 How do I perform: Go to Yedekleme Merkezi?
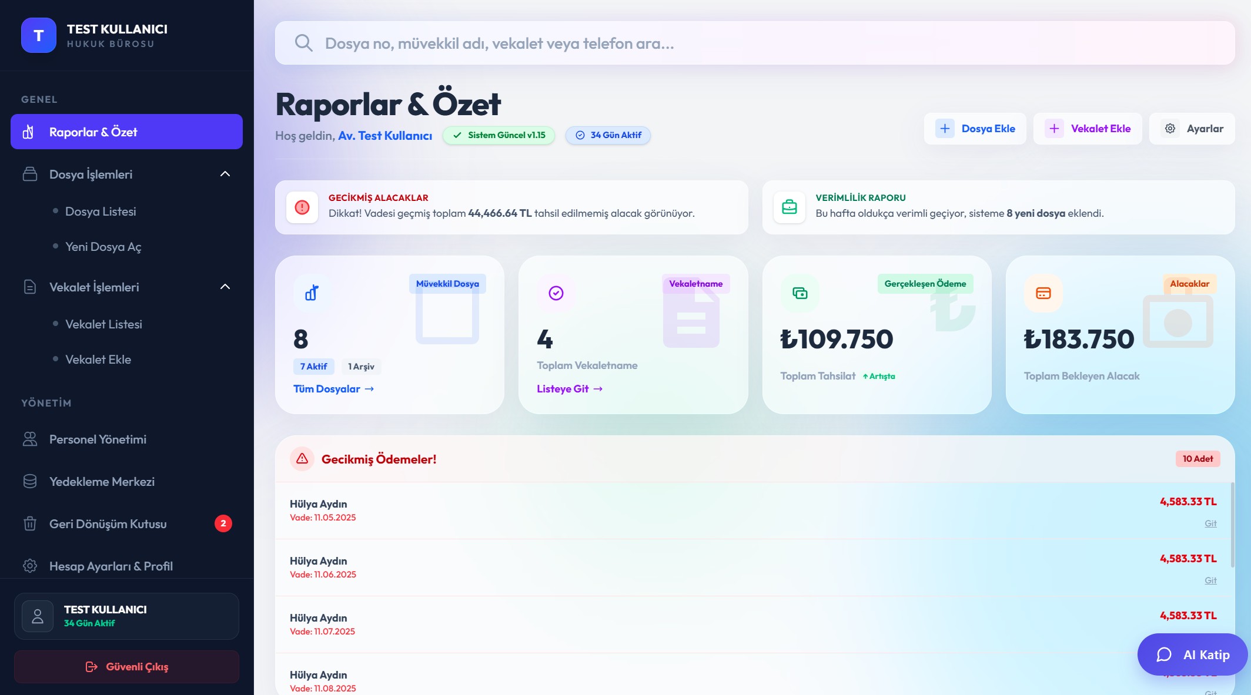click(102, 482)
